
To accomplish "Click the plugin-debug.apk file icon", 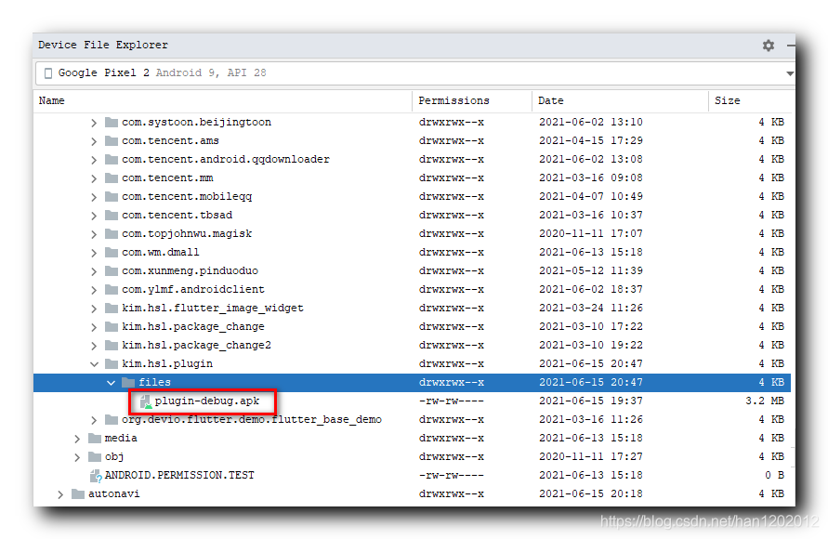I will pos(145,401).
